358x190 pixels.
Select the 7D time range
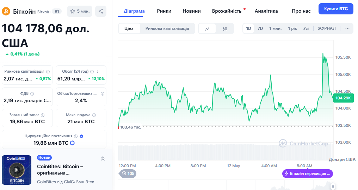point(260,28)
